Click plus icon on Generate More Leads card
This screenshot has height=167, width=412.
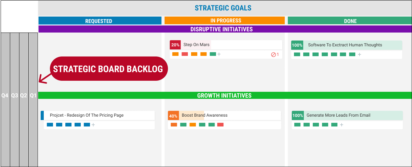[341, 125]
